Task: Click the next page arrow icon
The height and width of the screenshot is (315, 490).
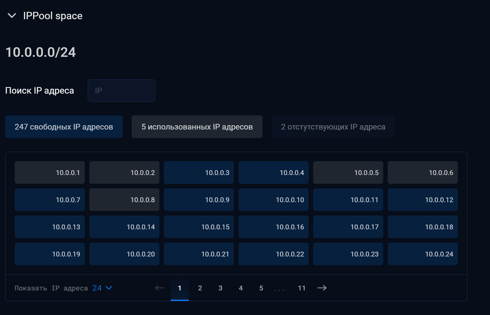Action: (x=322, y=288)
